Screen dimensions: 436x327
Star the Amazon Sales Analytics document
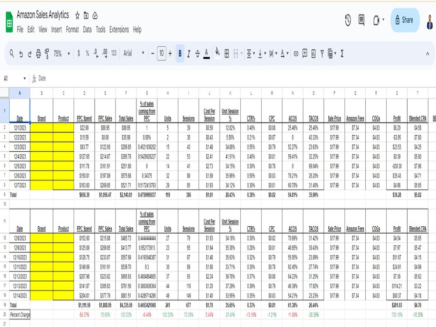[x=77, y=16]
